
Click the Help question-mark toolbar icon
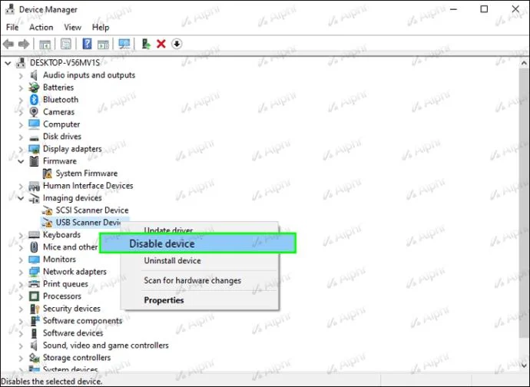pos(87,44)
